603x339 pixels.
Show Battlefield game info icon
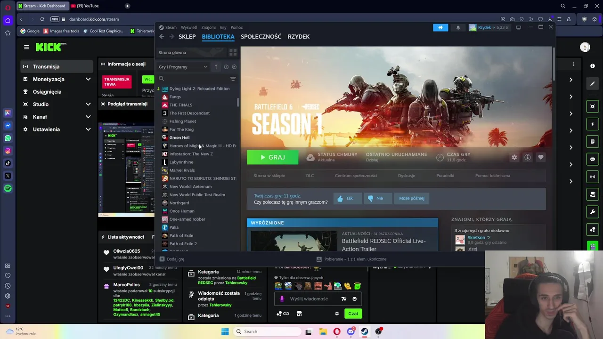tap(528, 157)
